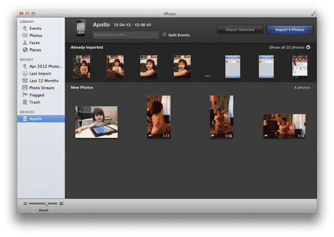Click the Photos sidebar icon
The image size is (334, 237).
(25, 36)
